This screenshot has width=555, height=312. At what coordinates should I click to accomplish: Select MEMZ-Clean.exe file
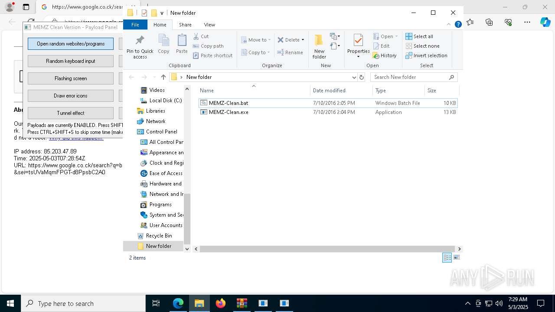[x=328, y=112]
